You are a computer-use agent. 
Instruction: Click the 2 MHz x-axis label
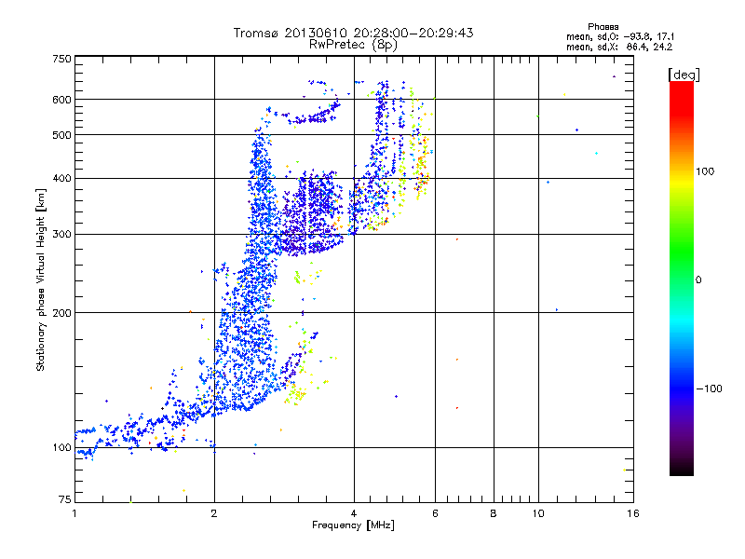pos(214,513)
